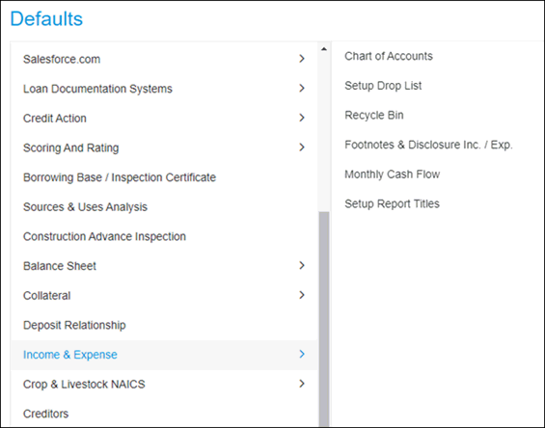Image resolution: width=545 pixels, height=428 pixels.
Task: Expand the Loan Documentation Systems chevron
Action: (x=302, y=89)
